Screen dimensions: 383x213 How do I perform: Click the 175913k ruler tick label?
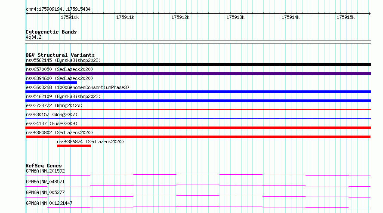tap(235, 17)
